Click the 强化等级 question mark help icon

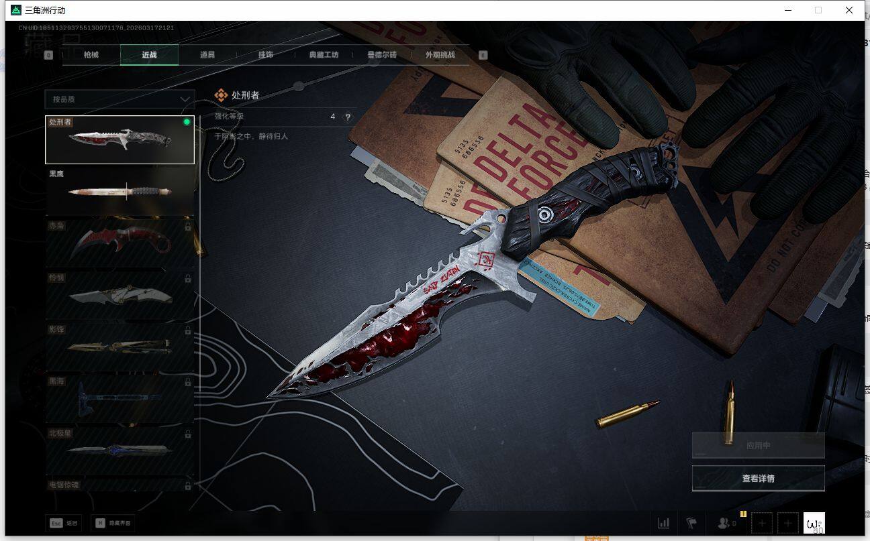348,117
